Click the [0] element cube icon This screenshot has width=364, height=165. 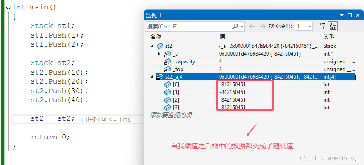168,85
